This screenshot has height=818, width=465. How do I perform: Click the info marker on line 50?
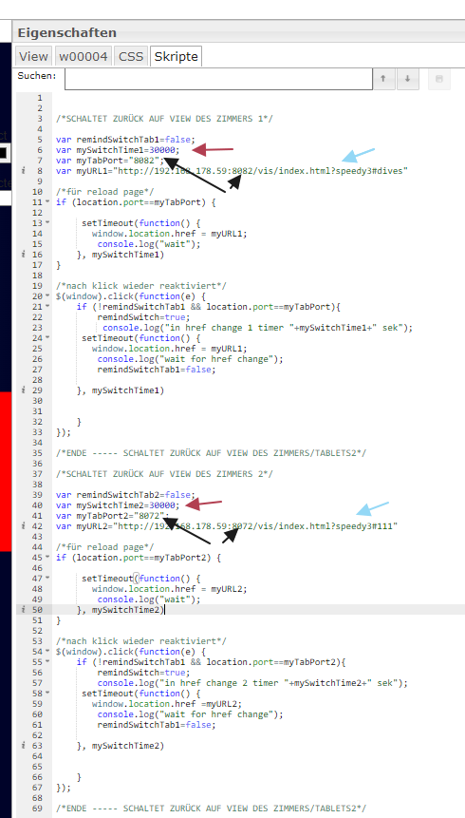[24, 609]
